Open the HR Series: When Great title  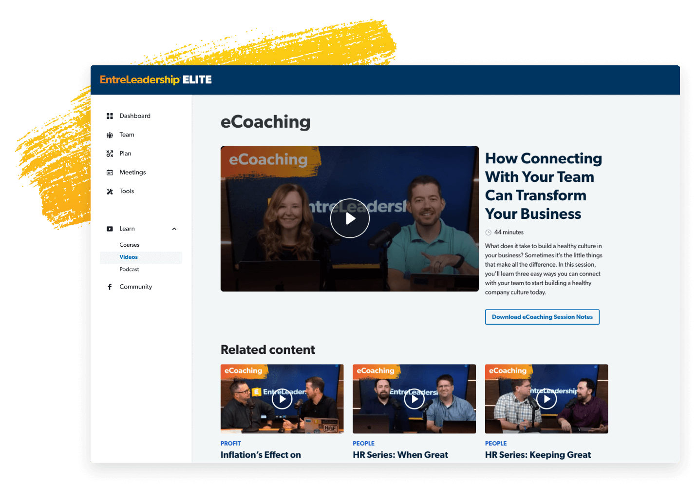click(x=400, y=455)
